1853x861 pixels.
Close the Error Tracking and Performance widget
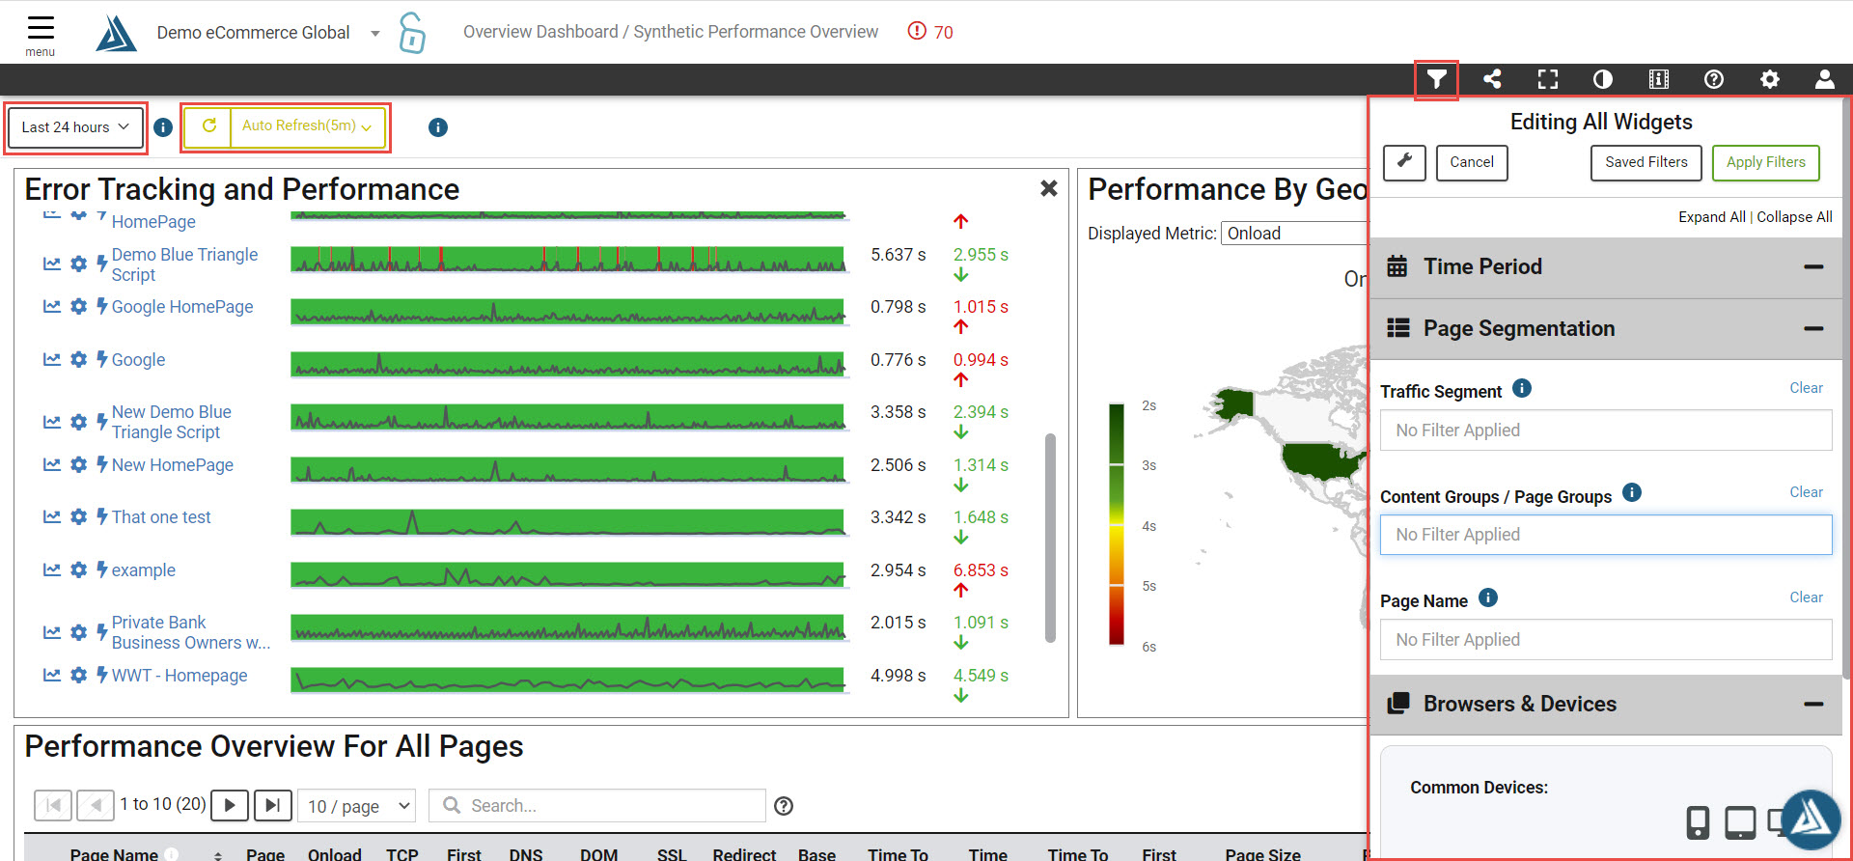point(1049,188)
